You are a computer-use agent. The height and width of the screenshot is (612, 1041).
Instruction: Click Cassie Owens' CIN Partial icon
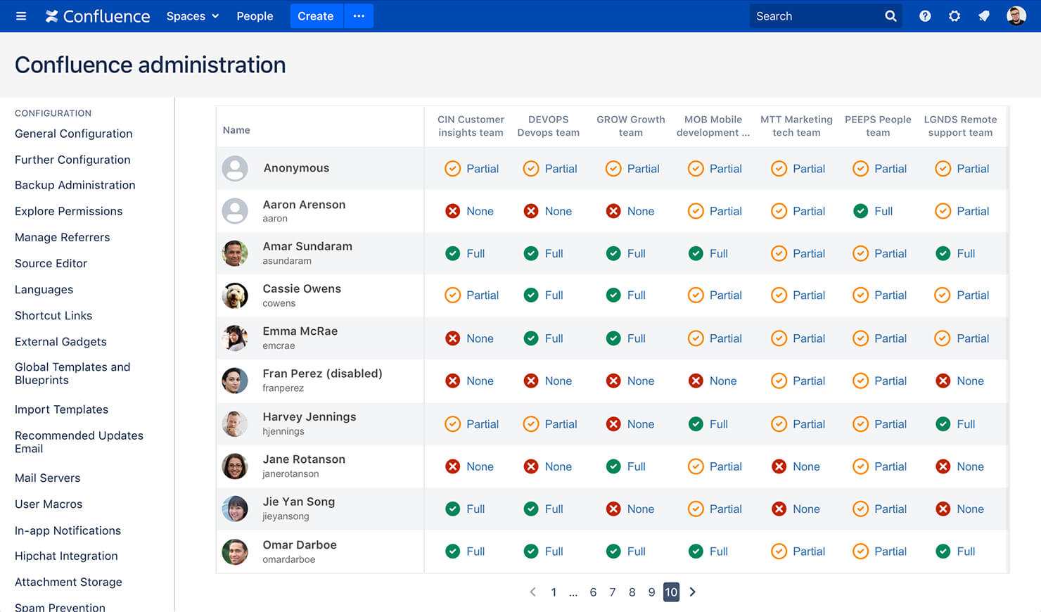tap(453, 295)
